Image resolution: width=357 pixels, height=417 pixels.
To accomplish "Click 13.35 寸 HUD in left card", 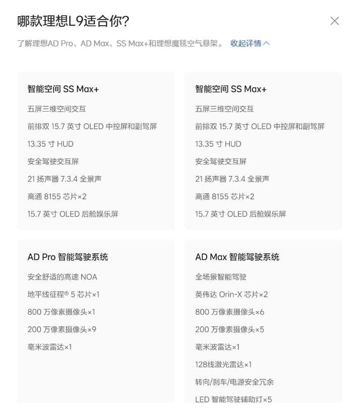I will pos(50,144).
